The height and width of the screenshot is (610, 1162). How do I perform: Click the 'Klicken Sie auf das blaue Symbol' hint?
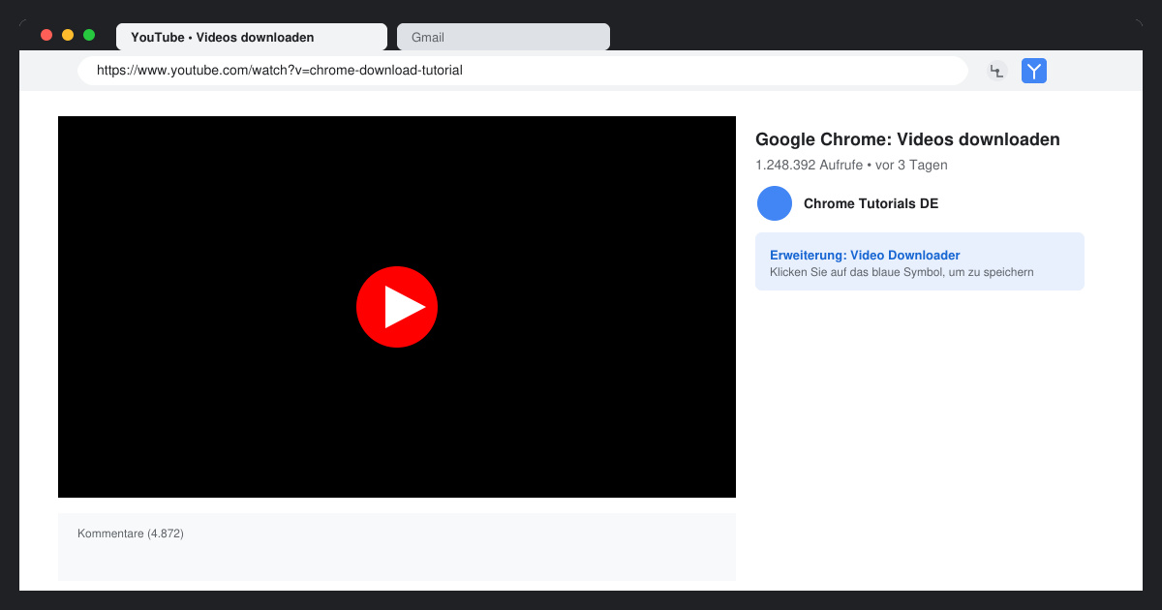point(902,272)
